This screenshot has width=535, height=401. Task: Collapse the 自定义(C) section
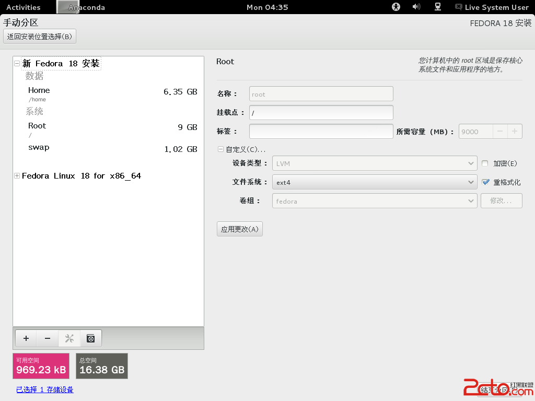click(220, 149)
